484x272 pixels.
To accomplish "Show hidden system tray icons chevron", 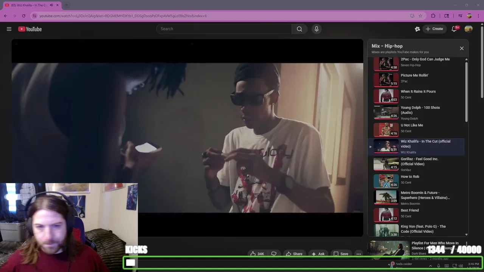I will [430, 266].
